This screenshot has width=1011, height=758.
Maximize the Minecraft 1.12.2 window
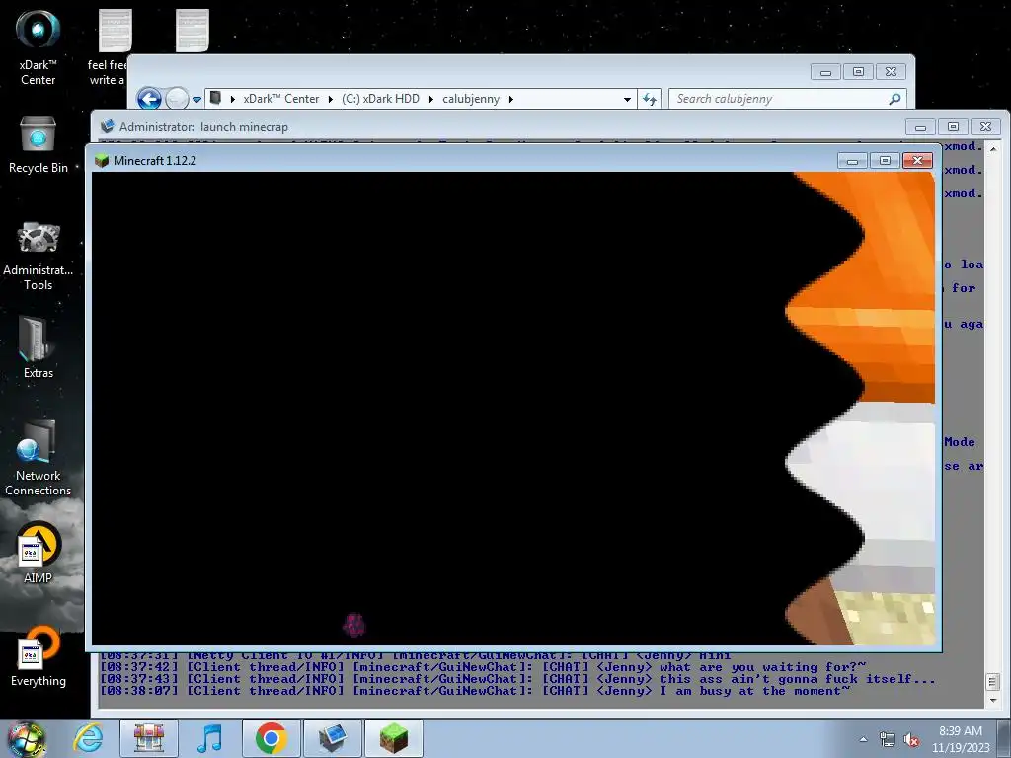click(x=885, y=161)
